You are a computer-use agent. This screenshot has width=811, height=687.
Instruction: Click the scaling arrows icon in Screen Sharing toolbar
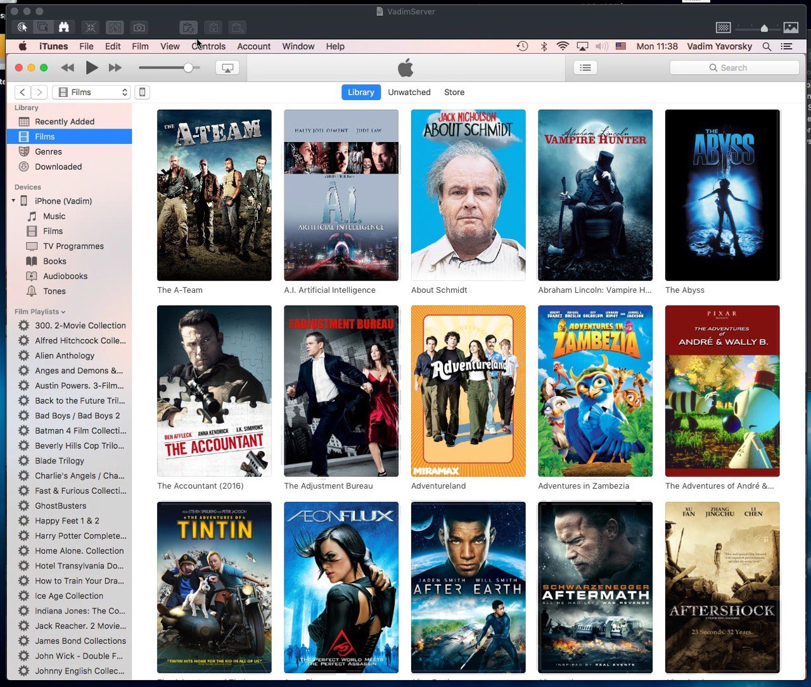coord(90,27)
